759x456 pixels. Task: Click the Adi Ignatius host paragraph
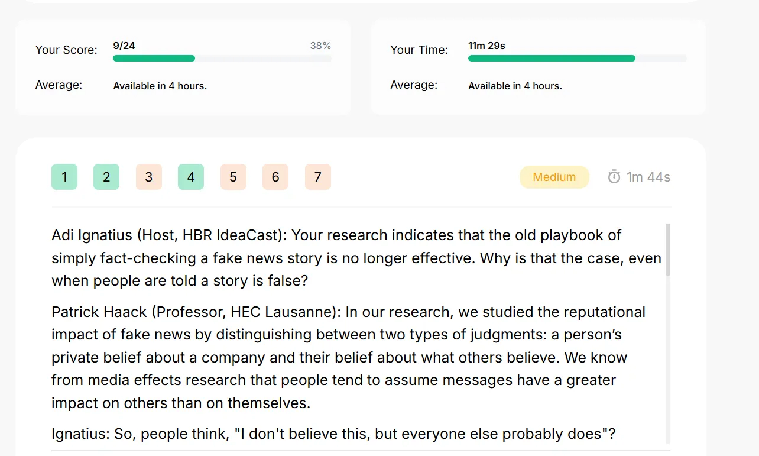[356, 258]
